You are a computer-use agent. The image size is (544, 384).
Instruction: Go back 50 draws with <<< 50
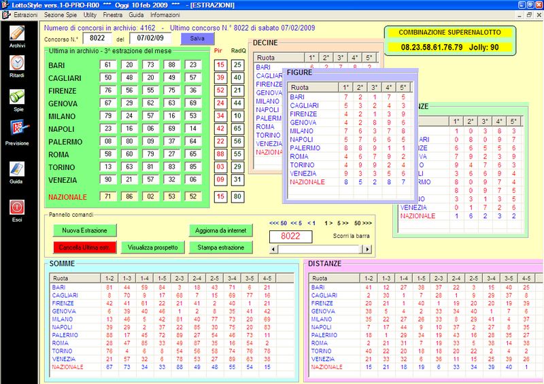(x=278, y=223)
